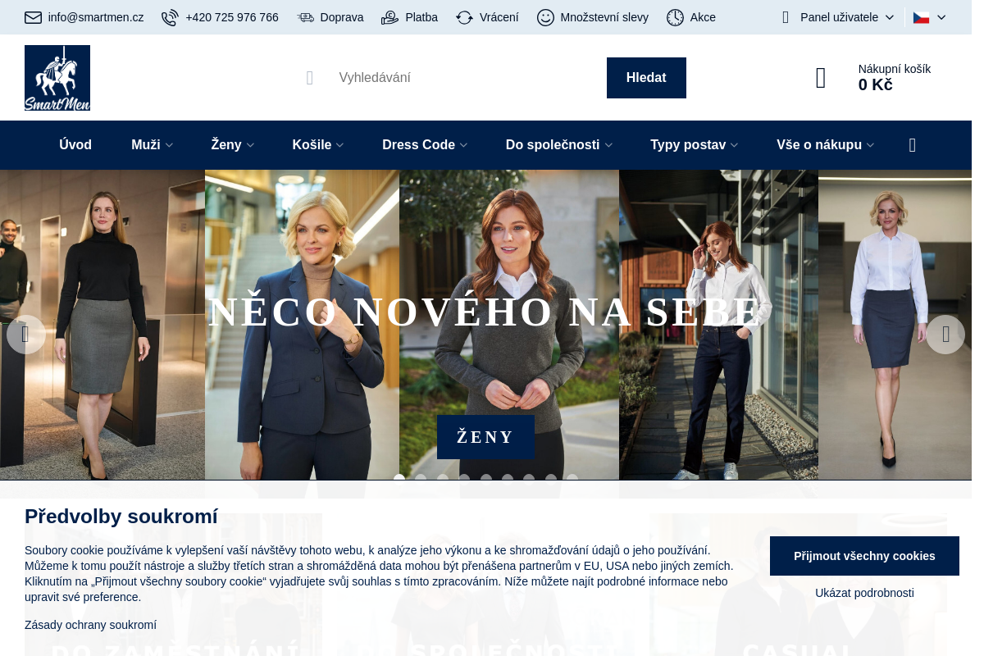Show next carousel slide with the right arrow

click(x=945, y=335)
